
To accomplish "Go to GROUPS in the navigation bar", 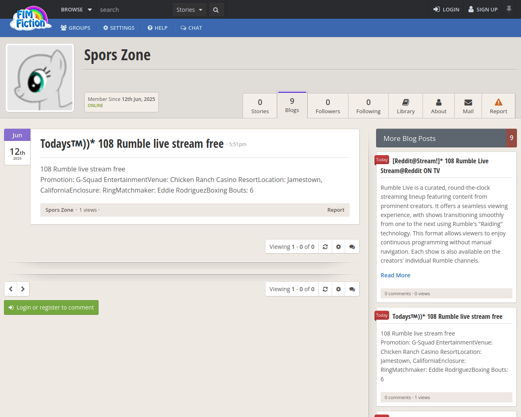I will (x=75, y=28).
